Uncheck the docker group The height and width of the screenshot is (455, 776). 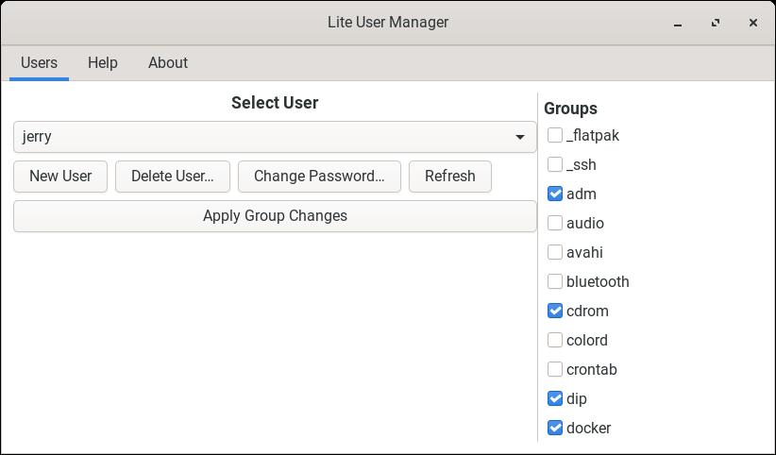point(555,429)
